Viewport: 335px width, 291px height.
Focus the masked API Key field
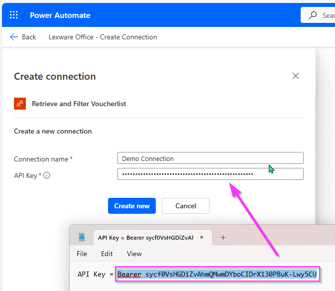[x=210, y=174]
